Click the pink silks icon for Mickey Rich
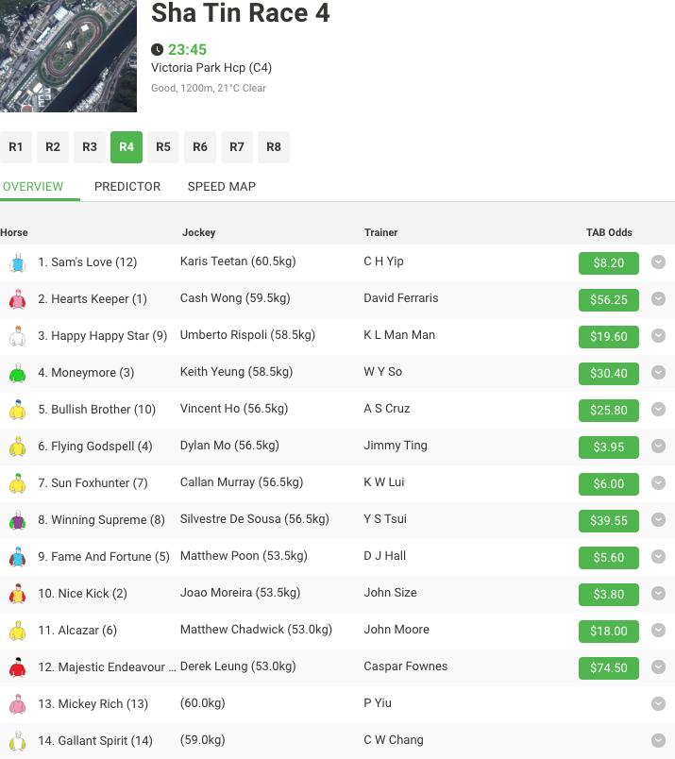 click(x=17, y=704)
